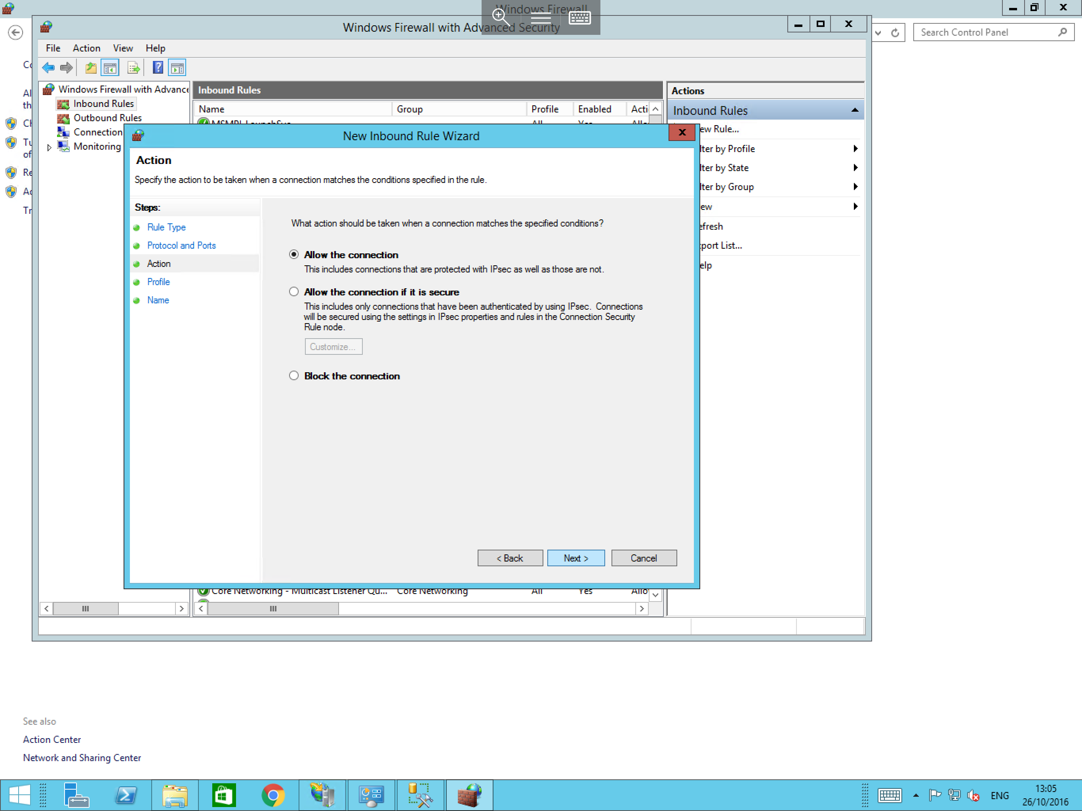Open the Windows Start button
The height and width of the screenshot is (811, 1082).
click(x=19, y=795)
